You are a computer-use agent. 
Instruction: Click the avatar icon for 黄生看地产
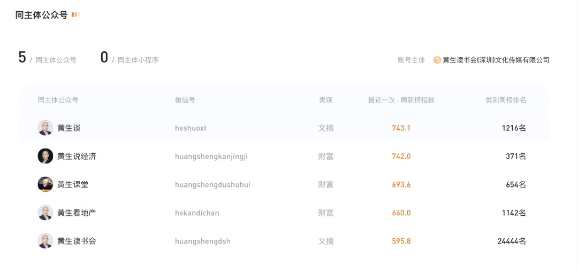tap(45, 213)
